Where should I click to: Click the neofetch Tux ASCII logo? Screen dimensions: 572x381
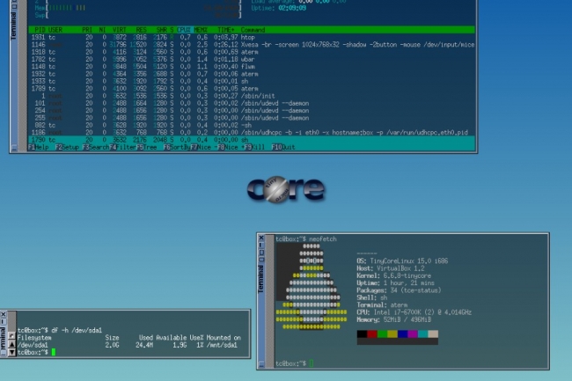[312, 287]
